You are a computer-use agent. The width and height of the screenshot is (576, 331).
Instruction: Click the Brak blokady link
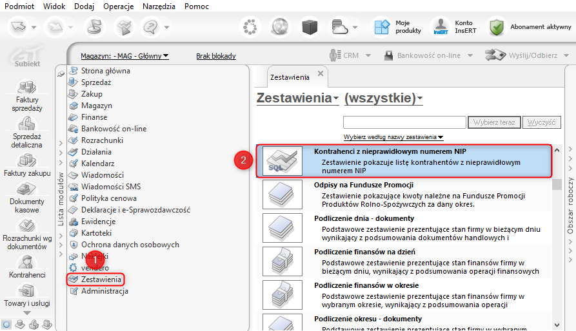(216, 56)
